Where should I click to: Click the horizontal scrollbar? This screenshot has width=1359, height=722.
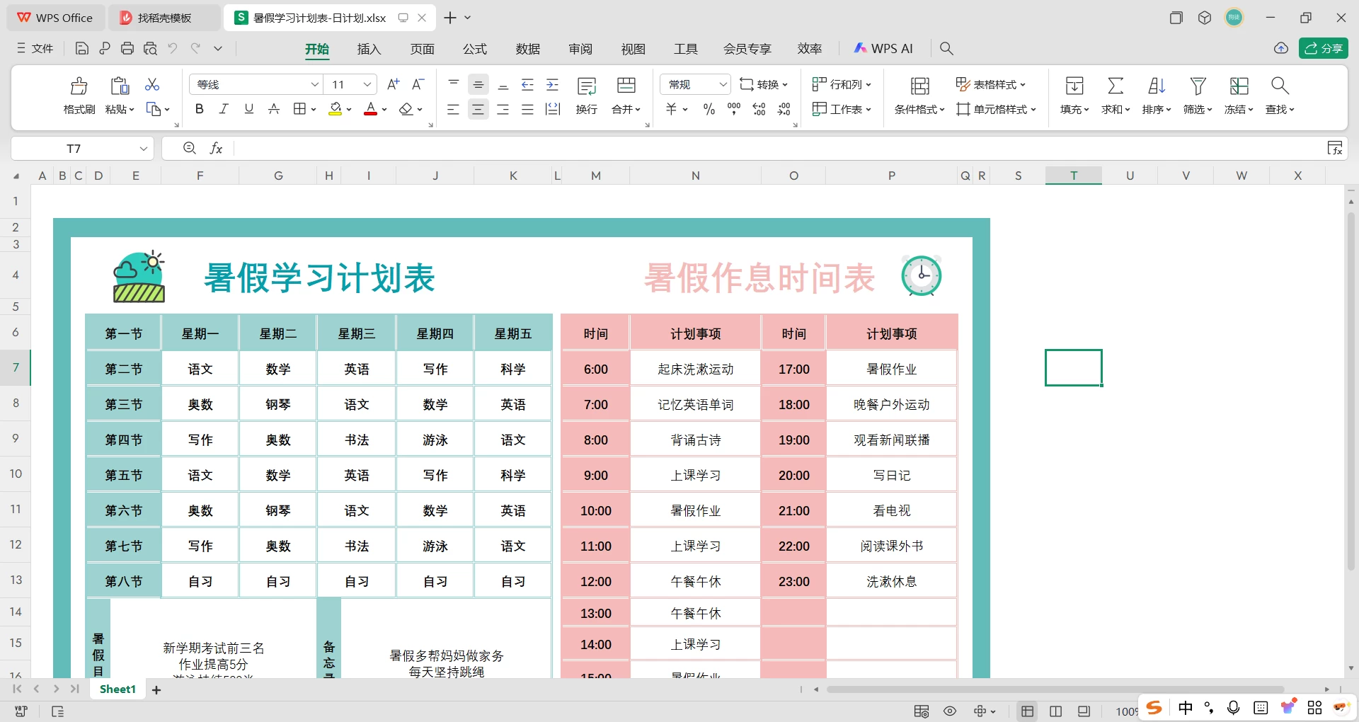1055,689
